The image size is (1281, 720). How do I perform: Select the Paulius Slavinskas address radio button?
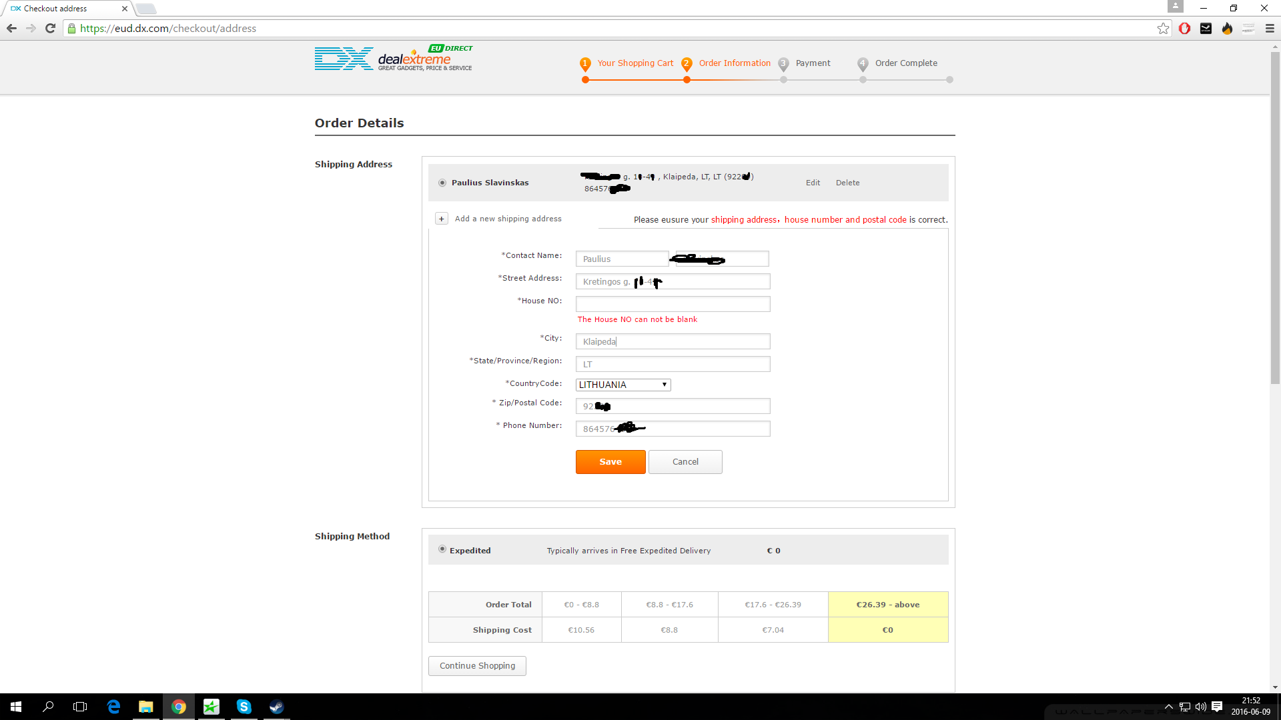442,183
